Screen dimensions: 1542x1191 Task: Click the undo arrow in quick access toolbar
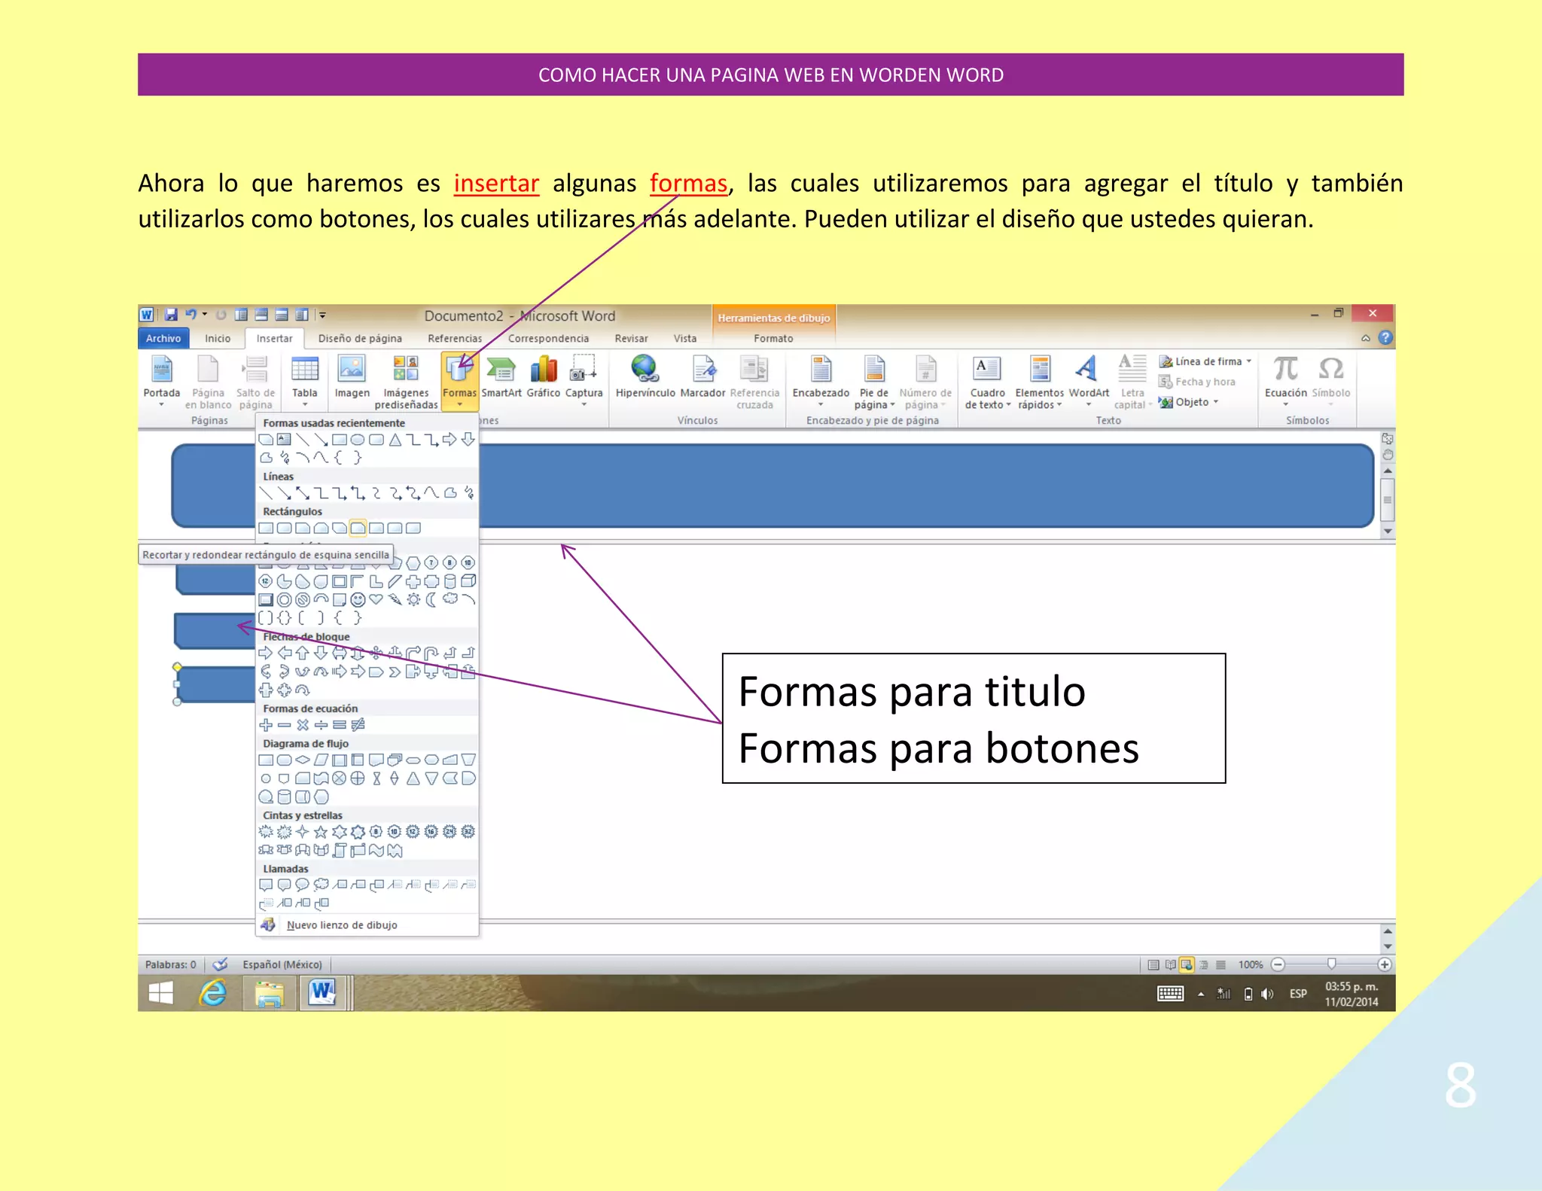[191, 315]
